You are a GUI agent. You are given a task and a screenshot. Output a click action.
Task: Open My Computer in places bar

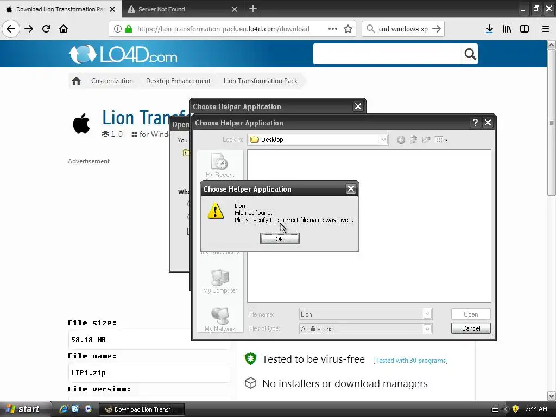coord(220,282)
